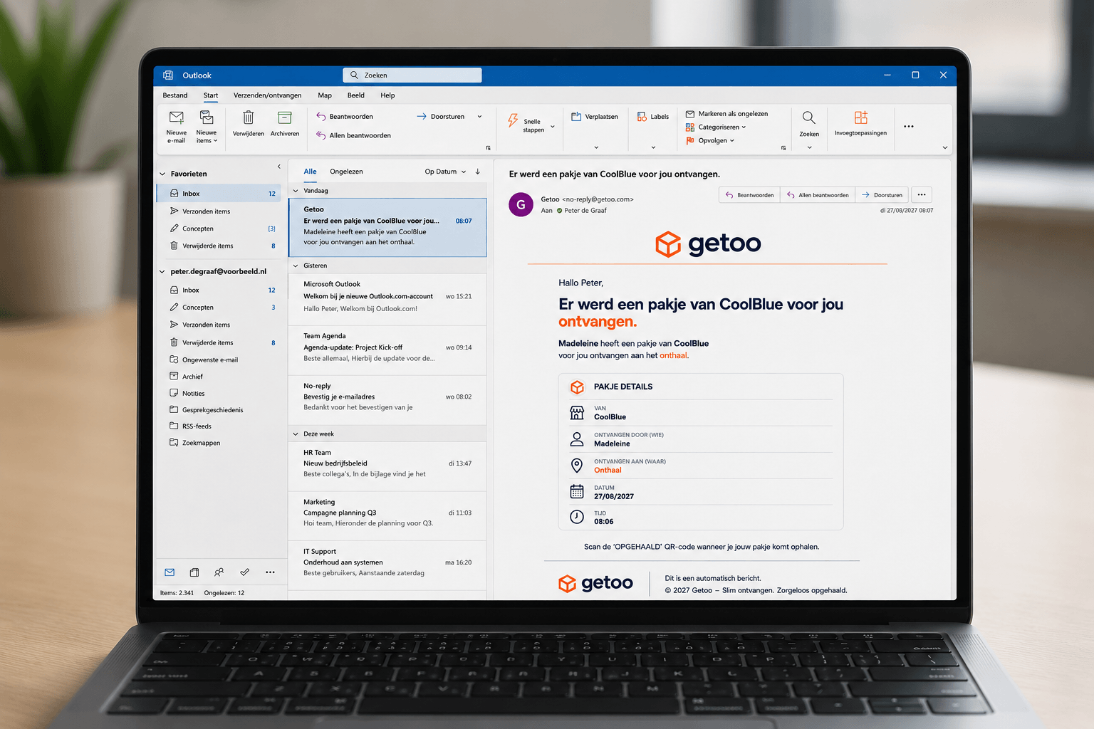Viewport: 1094px width, 729px height.
Task: Toggle sort direction arrow in message list
Action: coord(478,172)
